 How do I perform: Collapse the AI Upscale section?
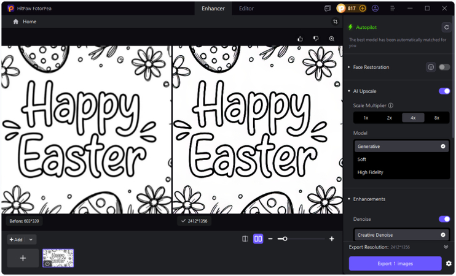(x=349, y=91)
